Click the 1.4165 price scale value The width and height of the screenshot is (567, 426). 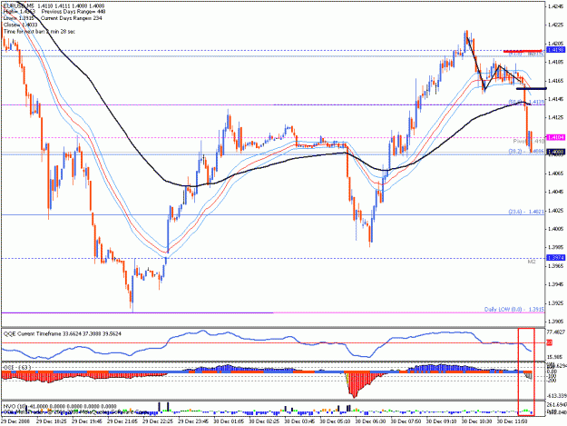[555, 80]
